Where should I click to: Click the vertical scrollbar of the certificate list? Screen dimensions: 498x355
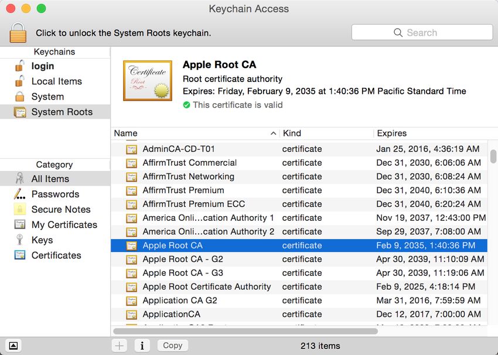493,156
